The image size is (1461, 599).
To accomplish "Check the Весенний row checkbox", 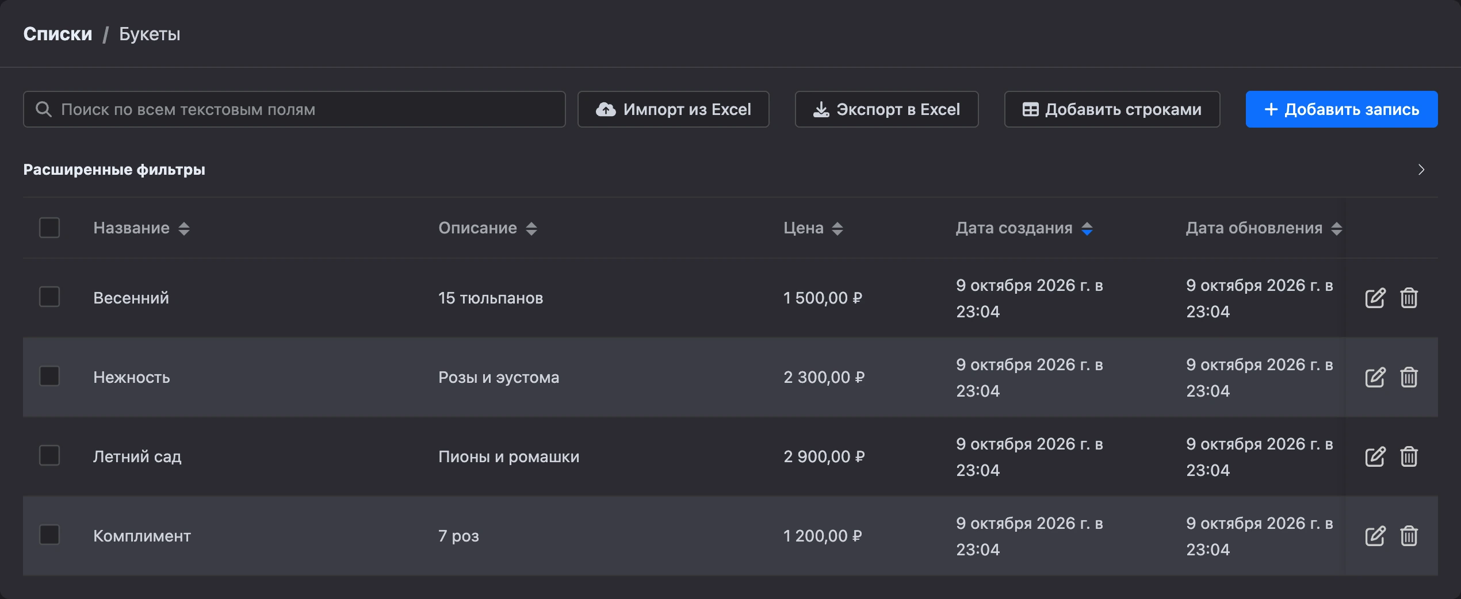I will [x=49, y=297].
